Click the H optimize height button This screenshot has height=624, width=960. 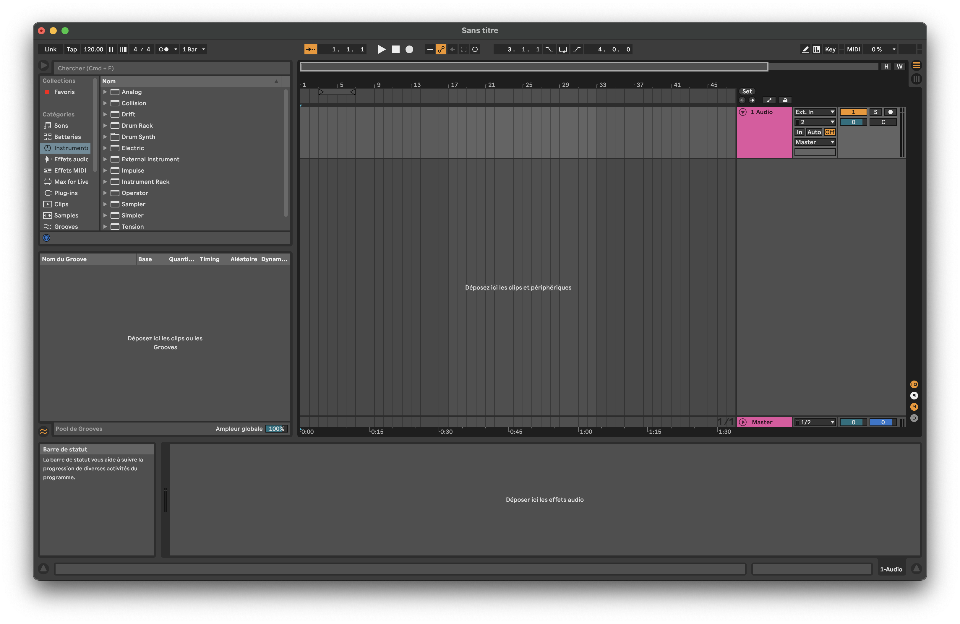pos(886,66)
